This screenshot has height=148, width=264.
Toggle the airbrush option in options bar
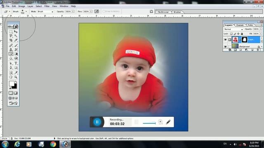click(x=97, y=12)
